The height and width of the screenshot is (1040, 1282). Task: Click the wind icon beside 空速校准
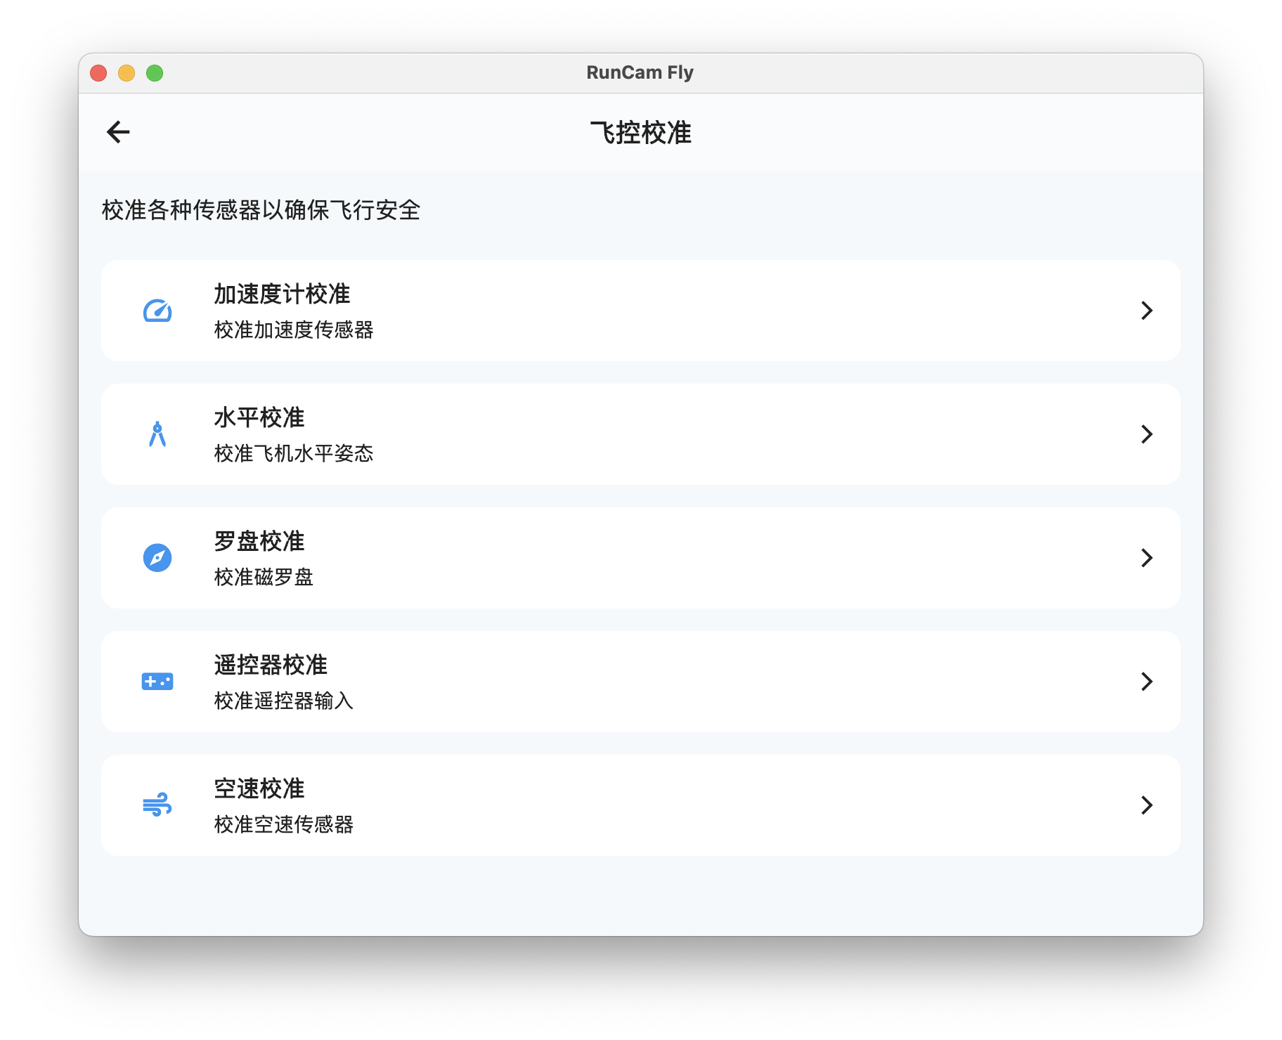(x=157, y=806)
